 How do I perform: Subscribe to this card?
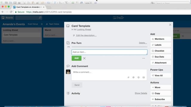(161, 99)
